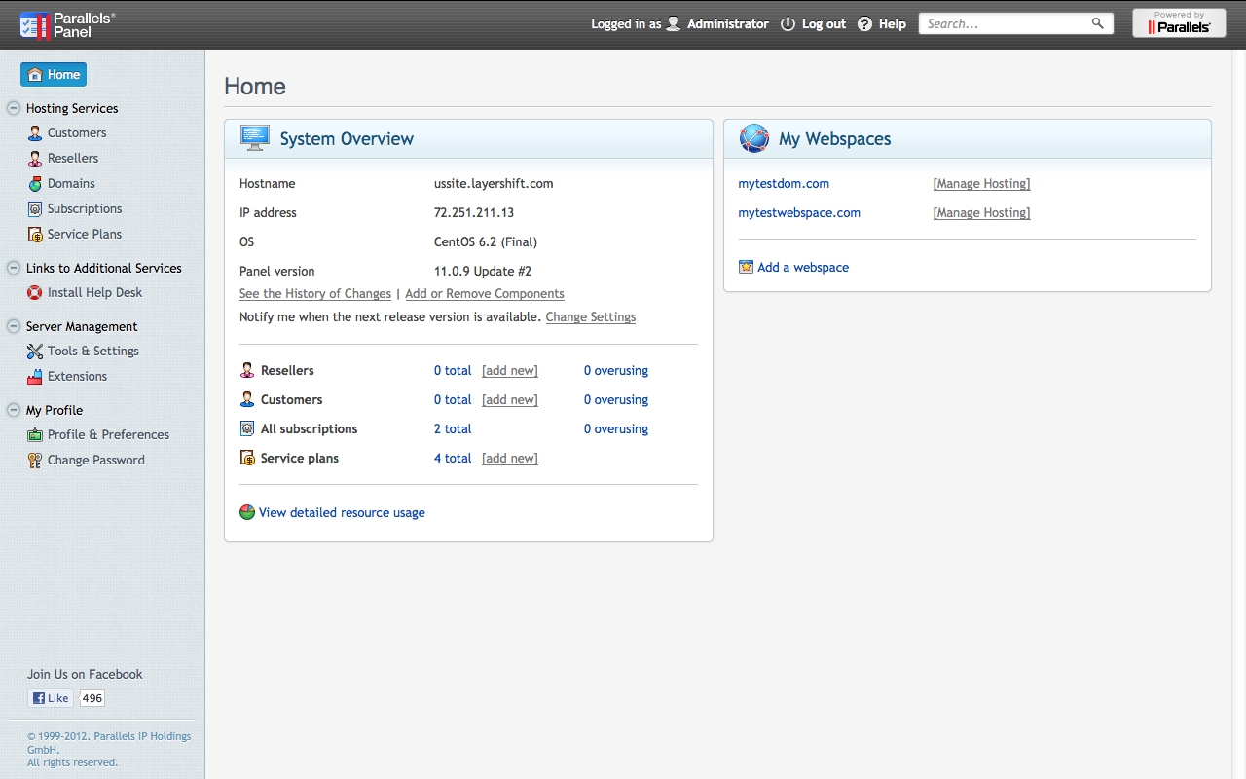Open All subscriptions 2 total link
Viewport: 1246px width, 779px height.
tap(453, 429)
